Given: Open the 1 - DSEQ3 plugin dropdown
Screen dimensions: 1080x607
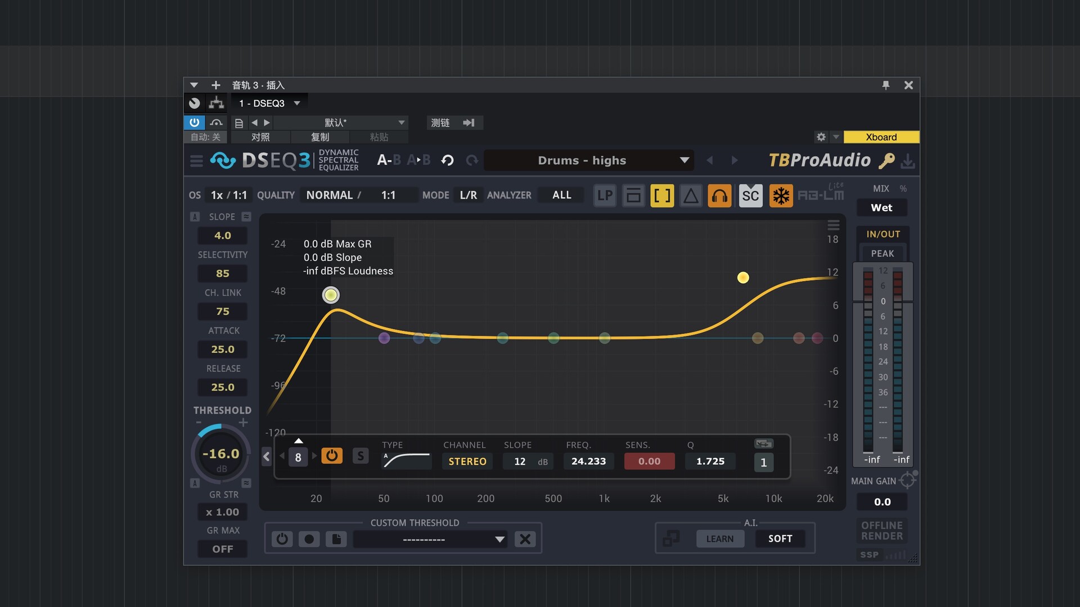Looking at the screenshot, I should click(x=270, y=103).
